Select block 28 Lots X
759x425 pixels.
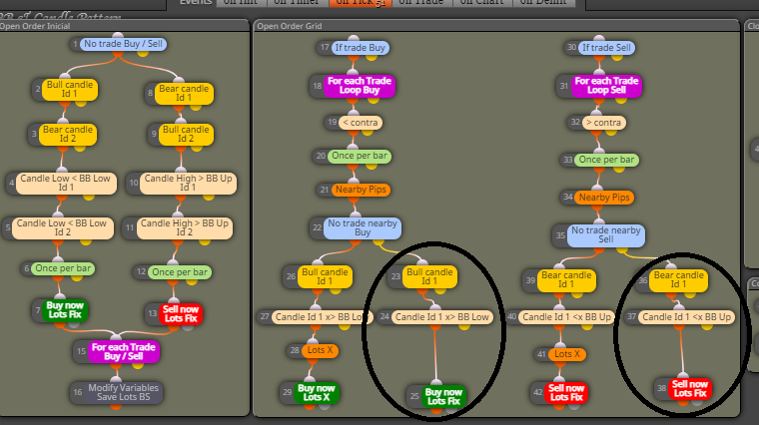tap(320, 350)
